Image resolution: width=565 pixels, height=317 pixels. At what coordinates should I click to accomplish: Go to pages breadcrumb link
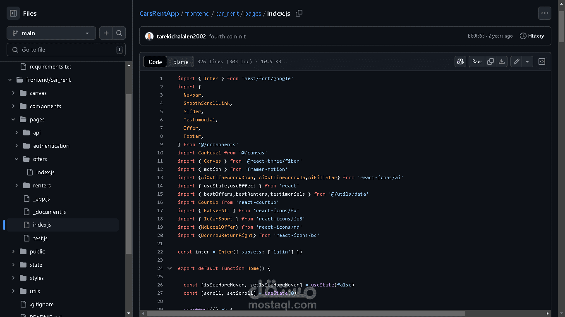pos(253,13)
